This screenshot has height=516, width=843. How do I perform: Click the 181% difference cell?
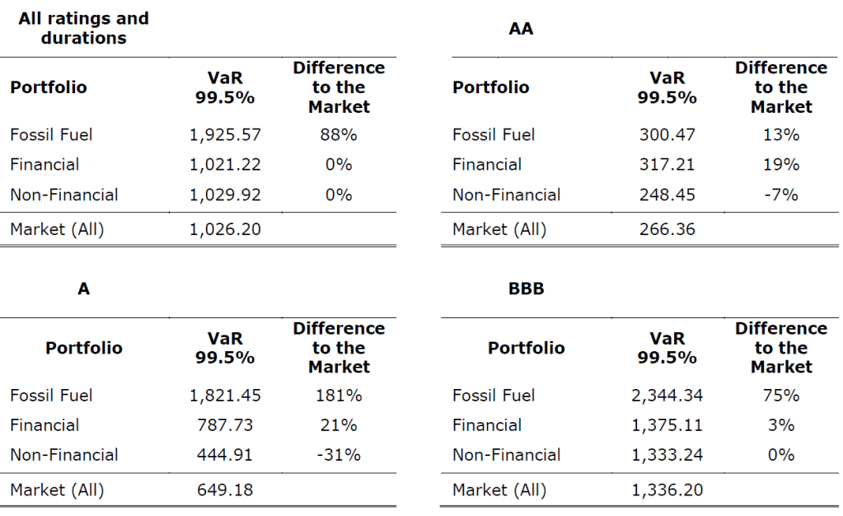[338, 396]
